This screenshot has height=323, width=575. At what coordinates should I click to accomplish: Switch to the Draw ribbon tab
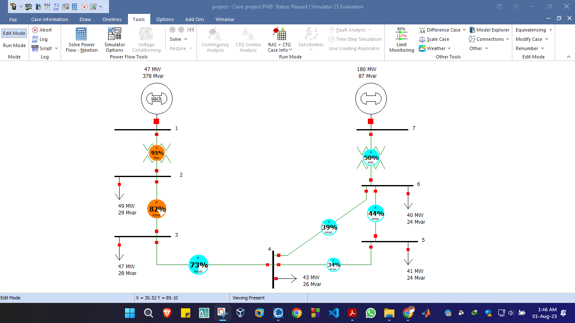(85, 19)
